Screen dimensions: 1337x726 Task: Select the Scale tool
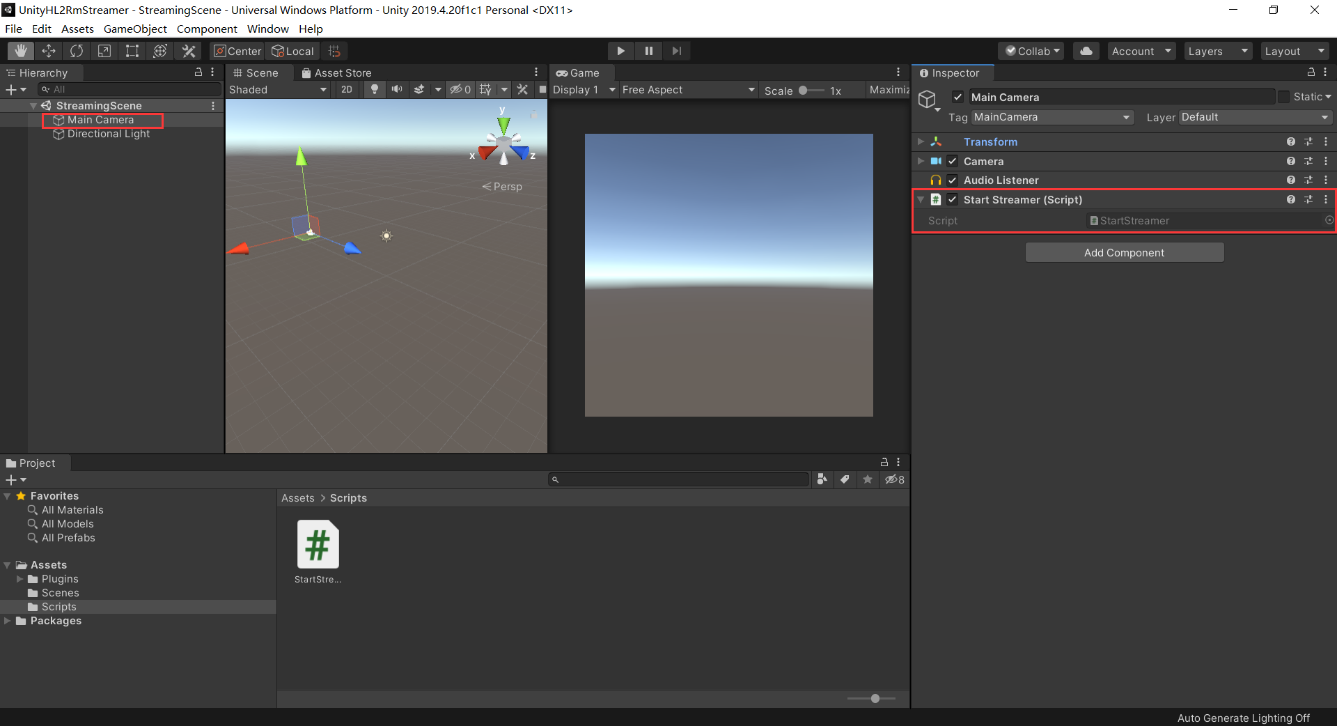(x=104, y=50)
